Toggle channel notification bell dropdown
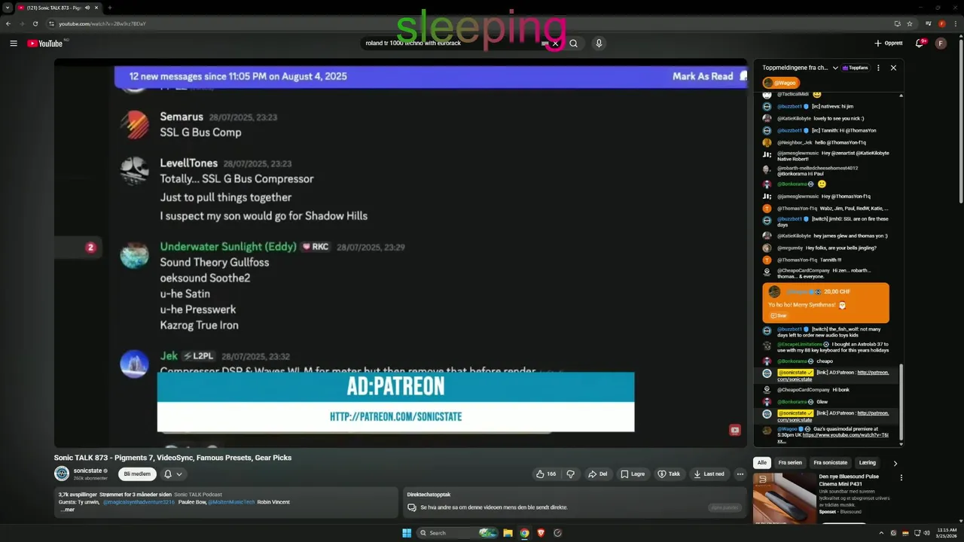The width and height of the screenshot is (964, 542). click(x=173, y=474)
